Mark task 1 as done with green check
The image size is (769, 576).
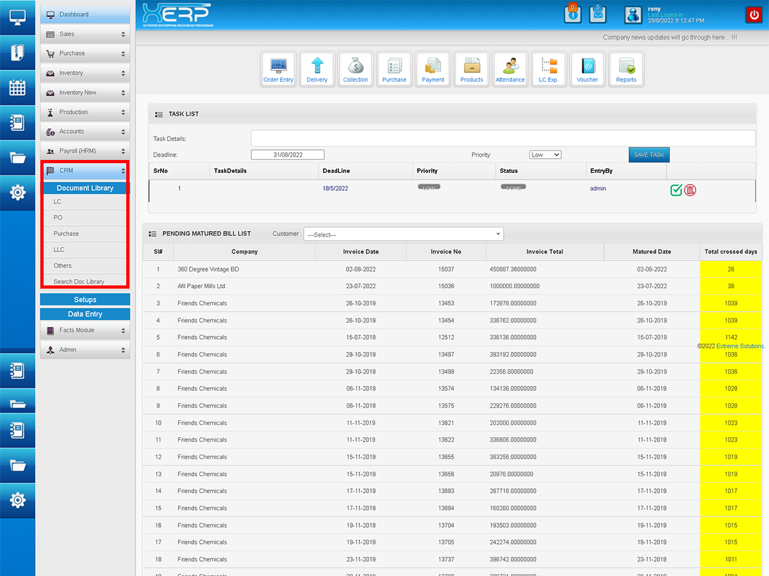[x=676, y=189]
